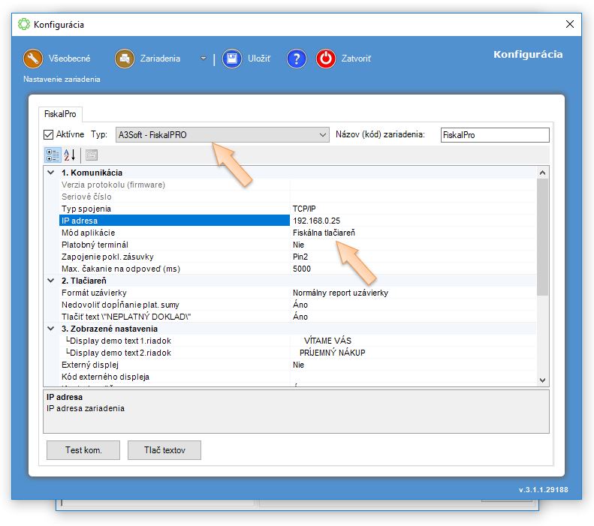Expand the arrow next to Zariadenia

(x=204, y=59)
